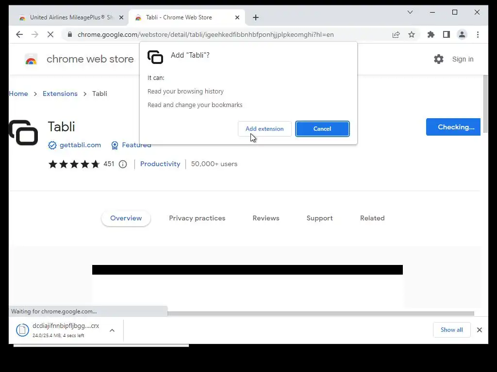Open the tab search chevron
This screenshot has width=497, height=372.
click(x=410, y=12)
